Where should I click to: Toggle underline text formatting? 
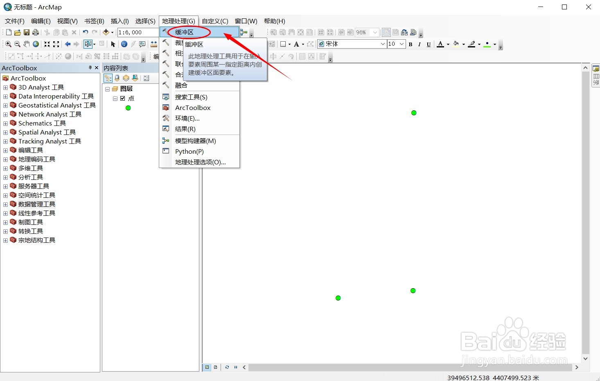tap(429, 45)
